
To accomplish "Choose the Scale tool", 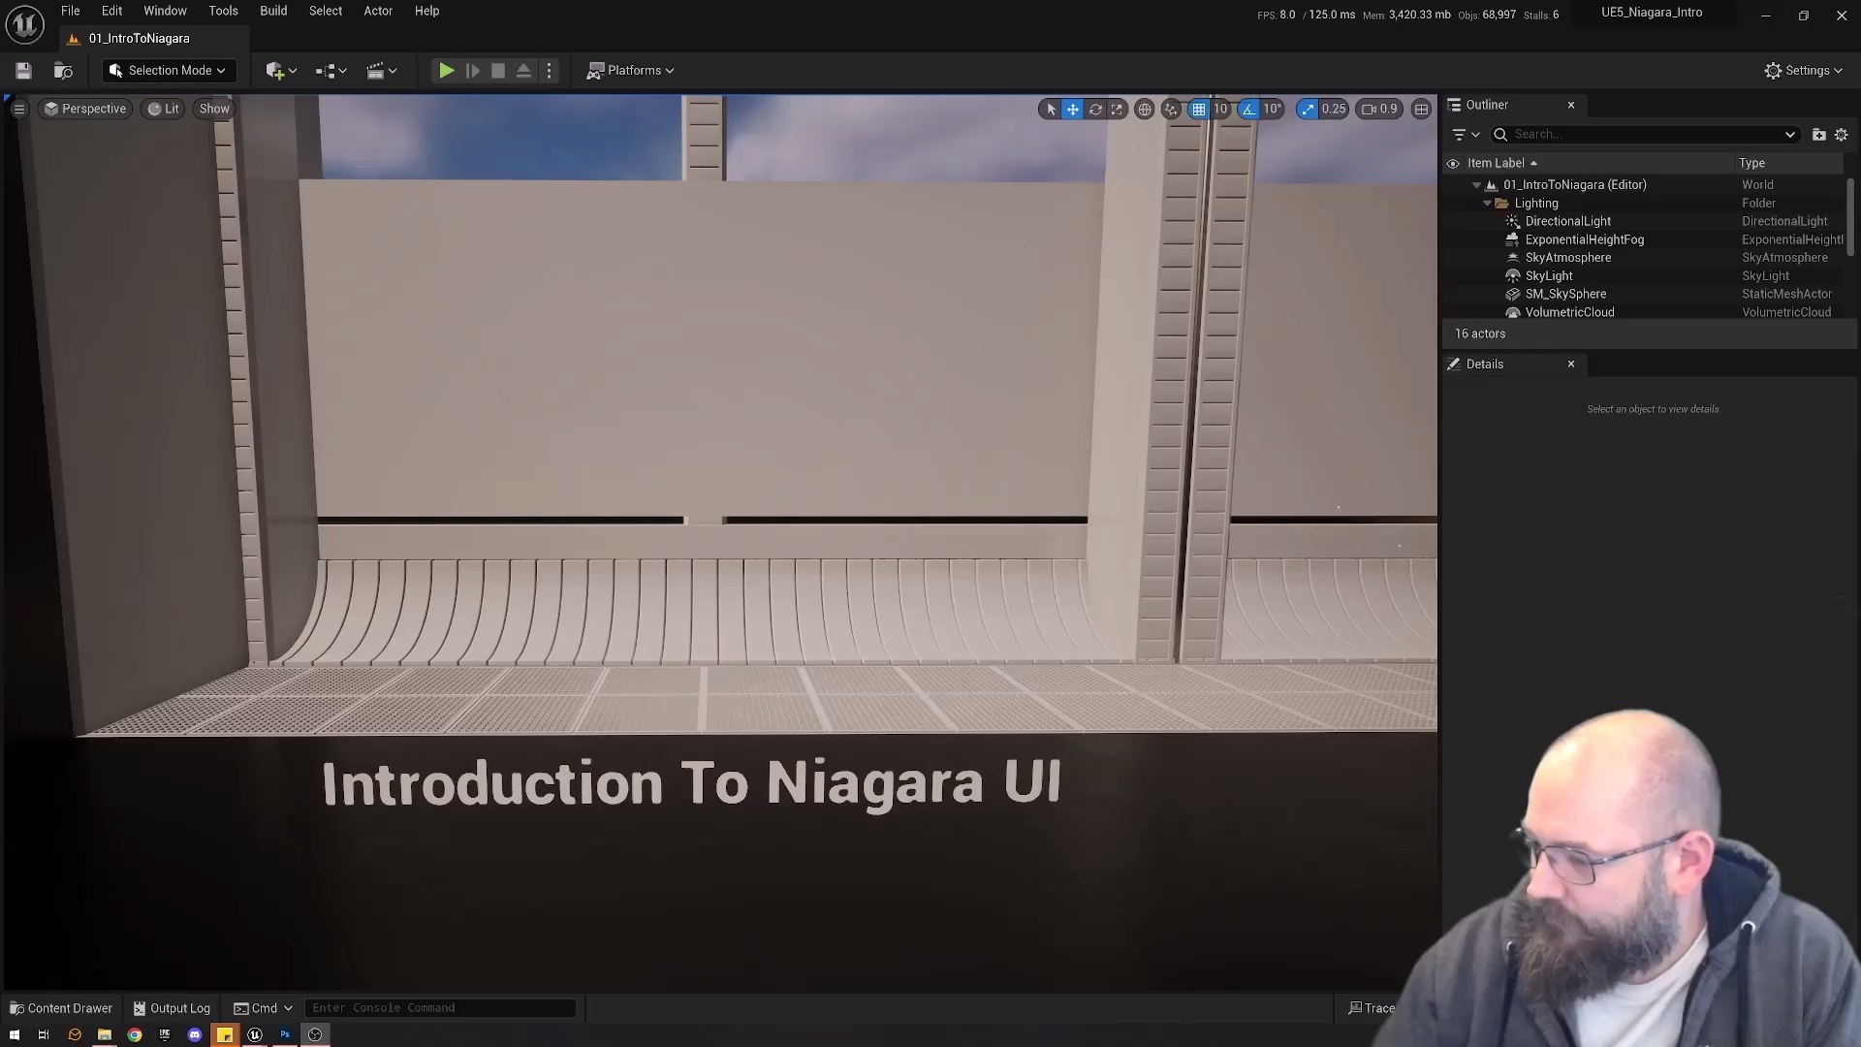I will [x=1117, y=110].
